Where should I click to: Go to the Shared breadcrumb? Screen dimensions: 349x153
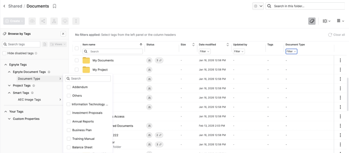(15, 6)
